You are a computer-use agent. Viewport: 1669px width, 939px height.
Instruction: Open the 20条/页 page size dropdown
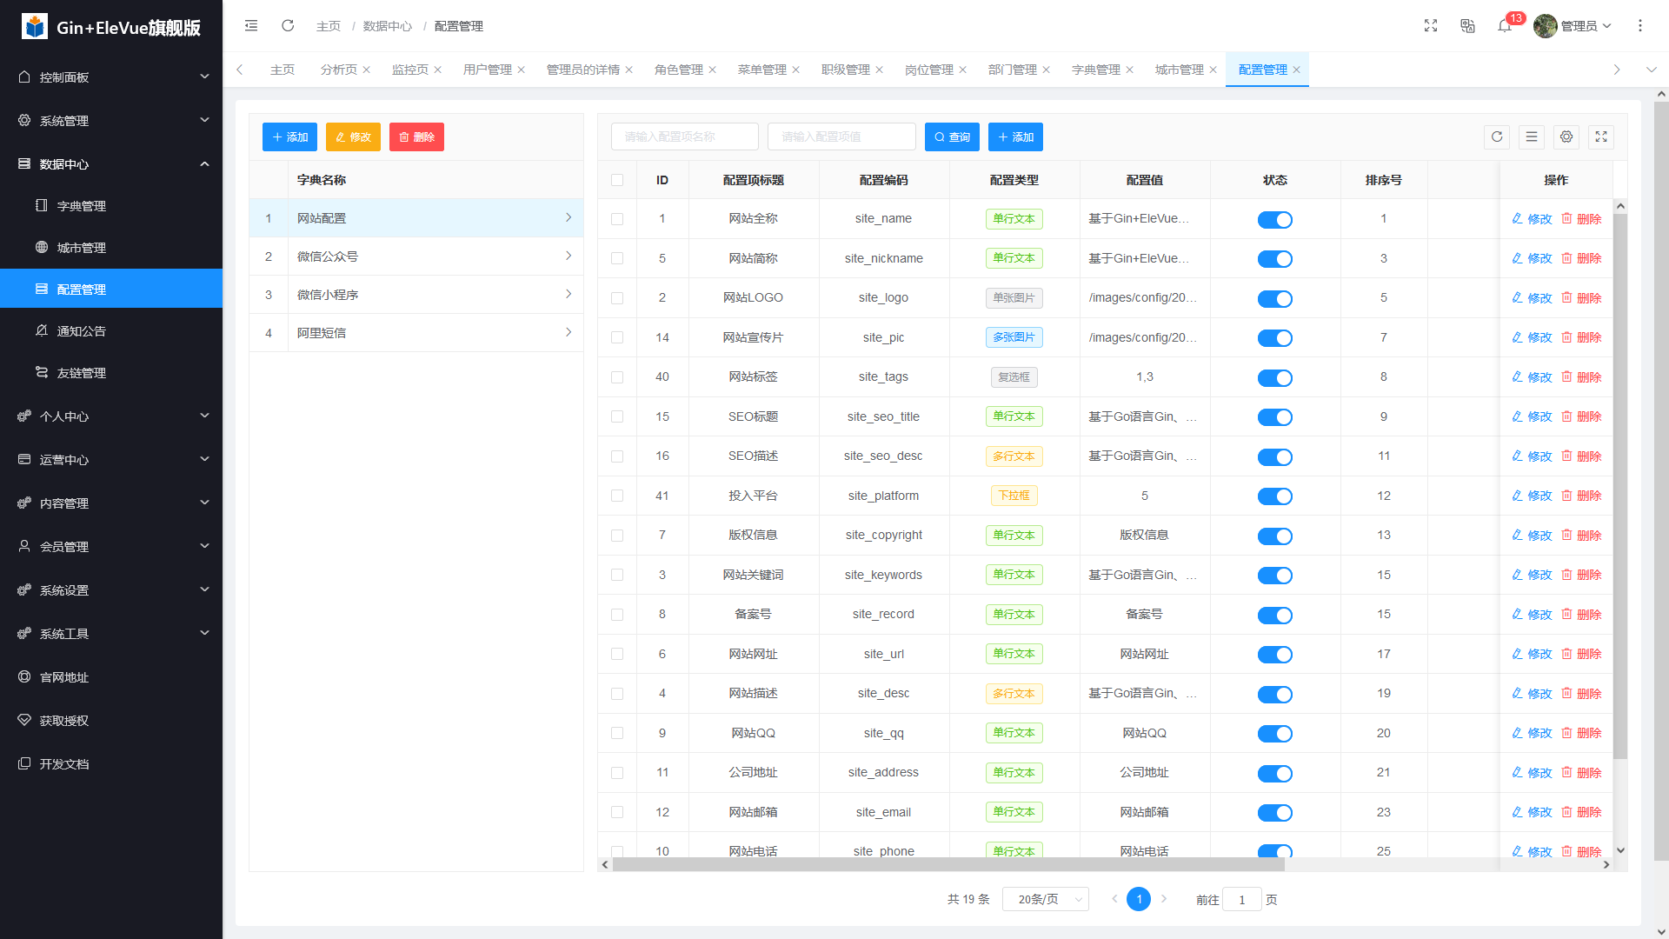(x=1045, y=899)
